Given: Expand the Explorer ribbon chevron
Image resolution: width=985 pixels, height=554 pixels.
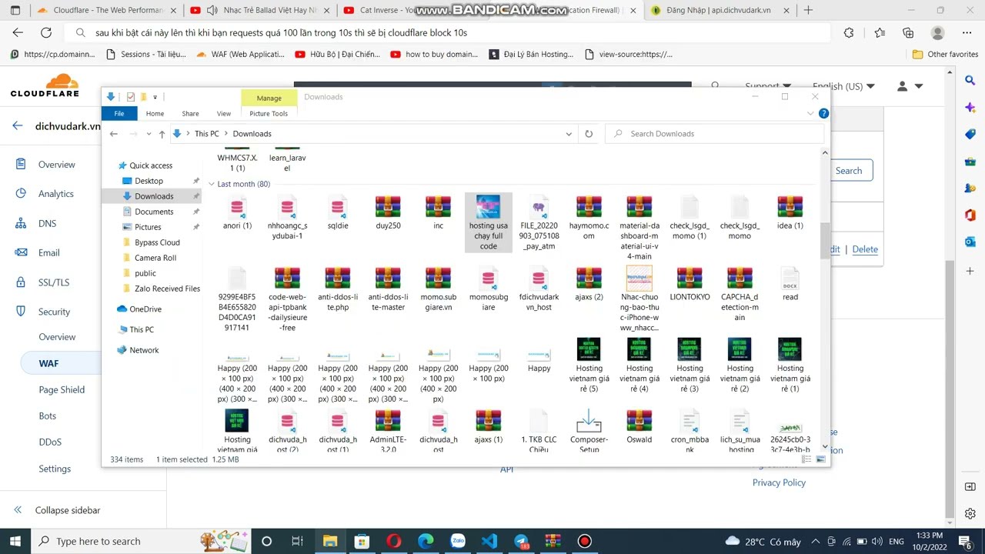Looking at the screenshot, I should click(x=810, y=113).
